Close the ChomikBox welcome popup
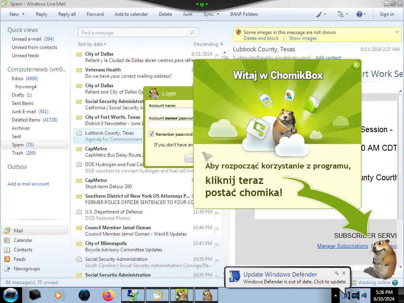Viewport: 404px width, 303px height. pos(356,65)
